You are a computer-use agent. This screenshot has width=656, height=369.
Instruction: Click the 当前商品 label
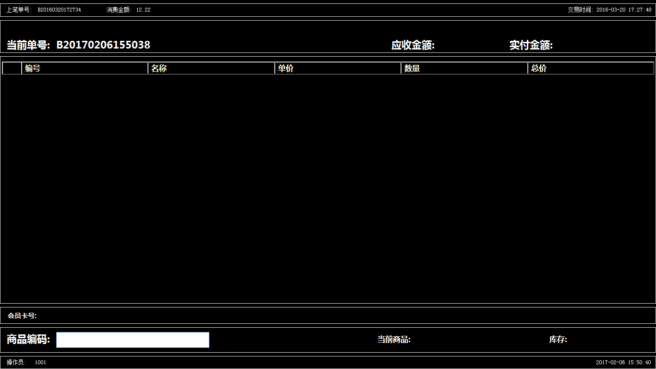coord(394,340)
